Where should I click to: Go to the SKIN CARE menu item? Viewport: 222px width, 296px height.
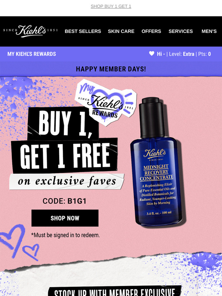pos(121,31)
